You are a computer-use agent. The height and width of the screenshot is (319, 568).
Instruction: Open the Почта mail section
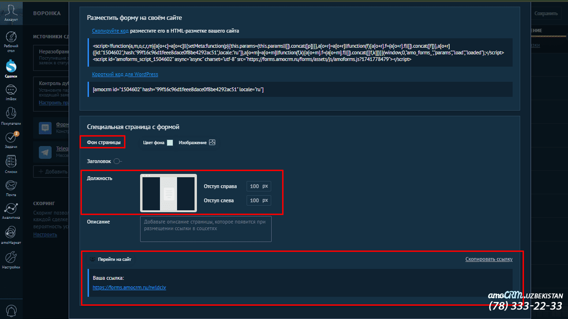pyautogui.click(x=11, y=188)
